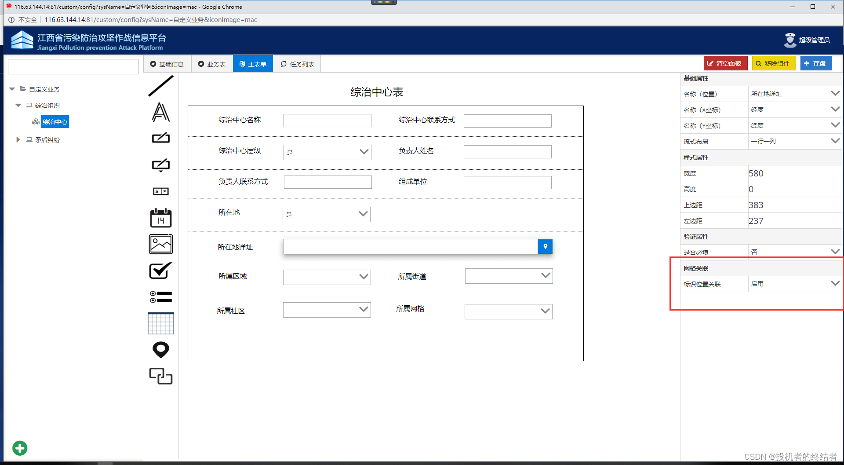This screenshot has height=465, width=844.
Task: Click the browser address bar URL
Action: [x=151, y=20]
